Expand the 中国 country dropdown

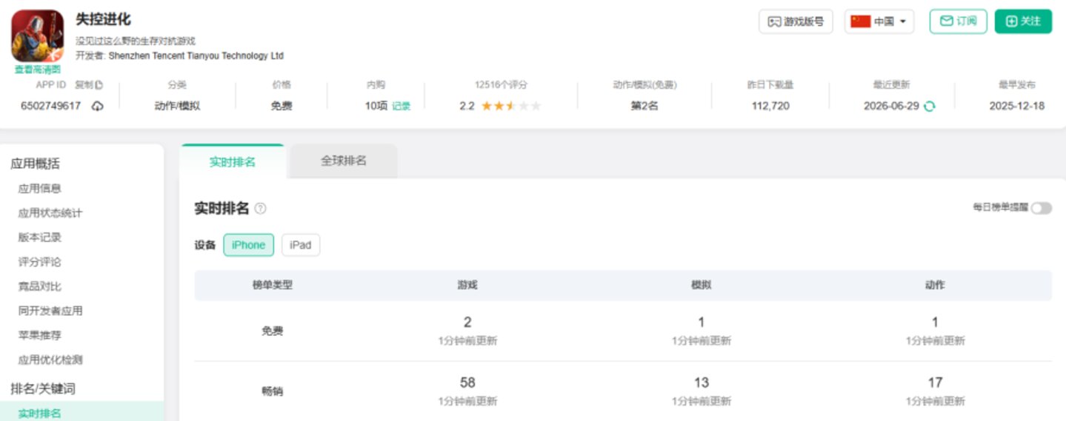pos(879,21)
